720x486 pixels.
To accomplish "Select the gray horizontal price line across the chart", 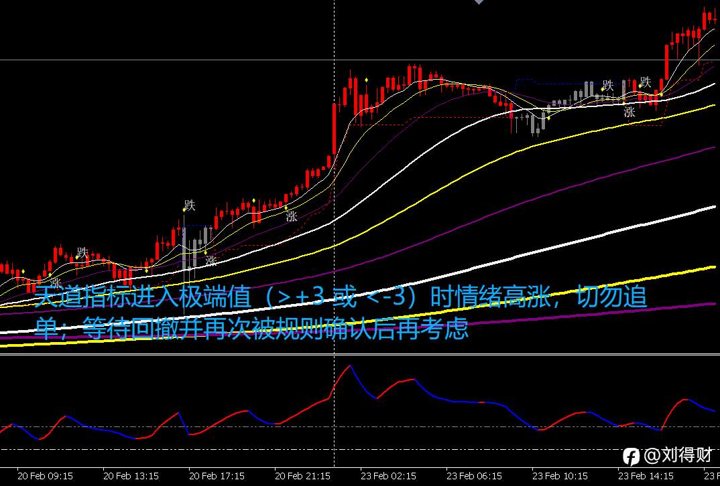I will (x=360, y=60).
